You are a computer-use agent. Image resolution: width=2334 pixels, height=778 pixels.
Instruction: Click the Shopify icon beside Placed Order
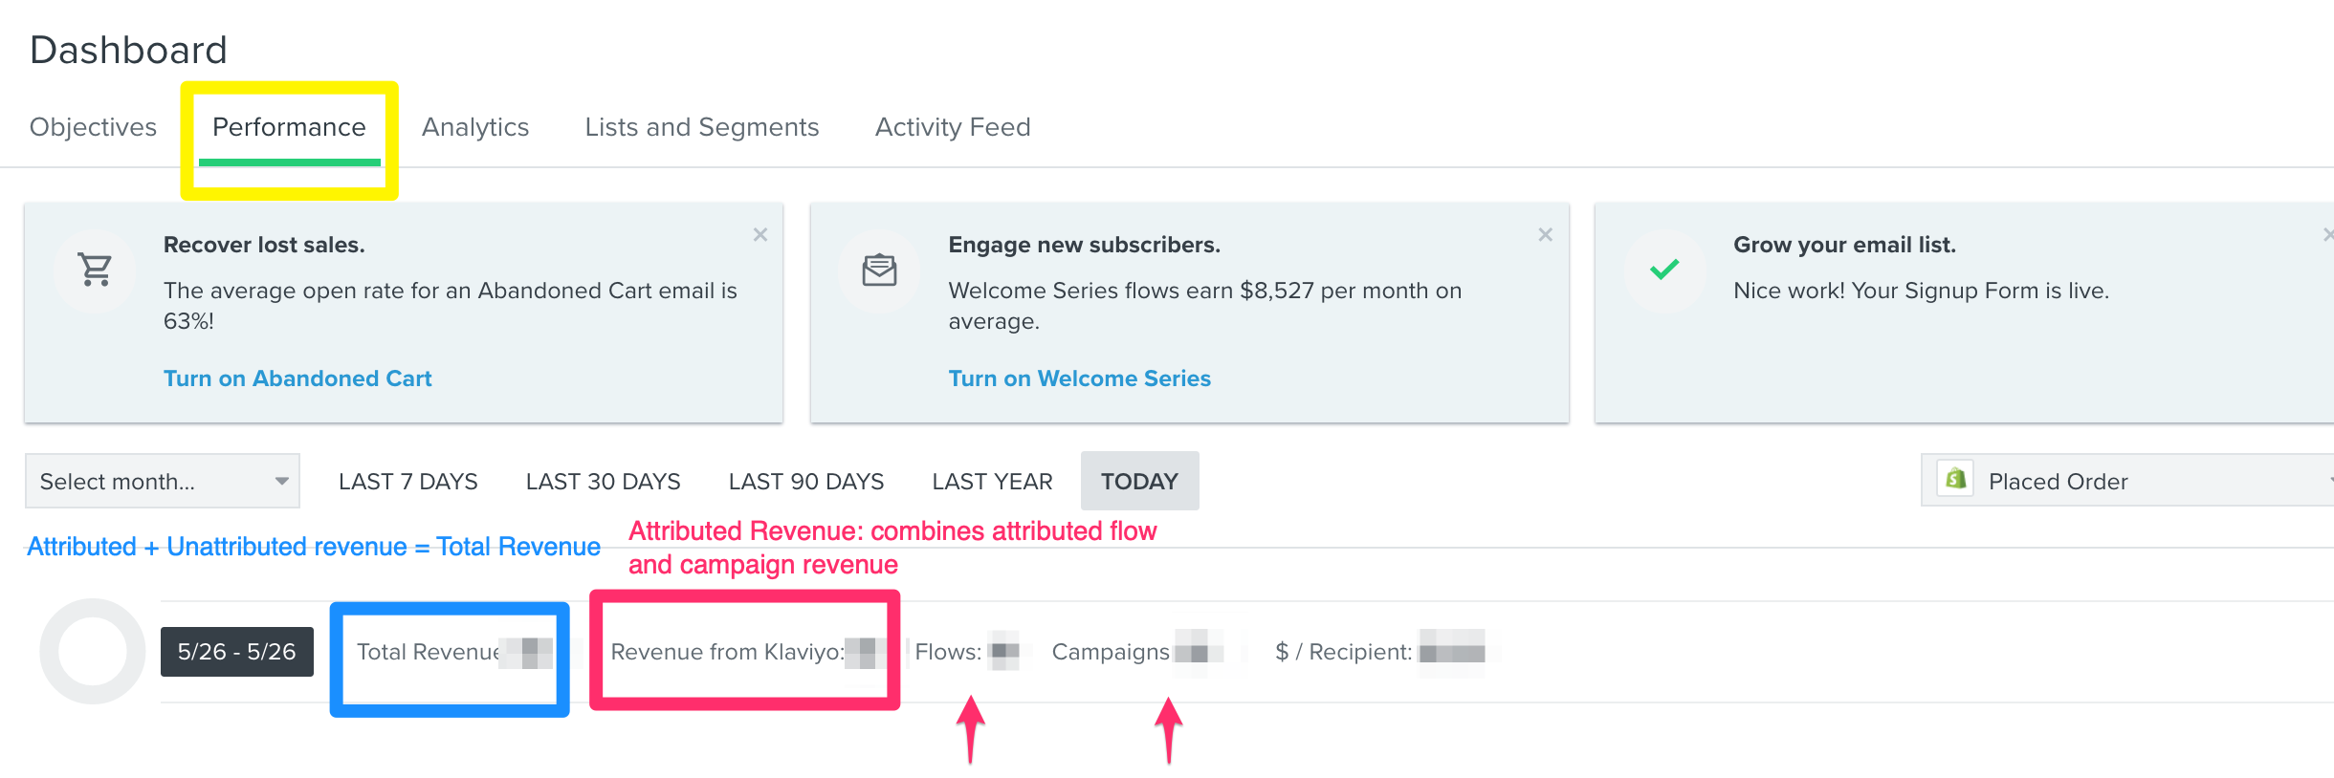(1955, 479)
